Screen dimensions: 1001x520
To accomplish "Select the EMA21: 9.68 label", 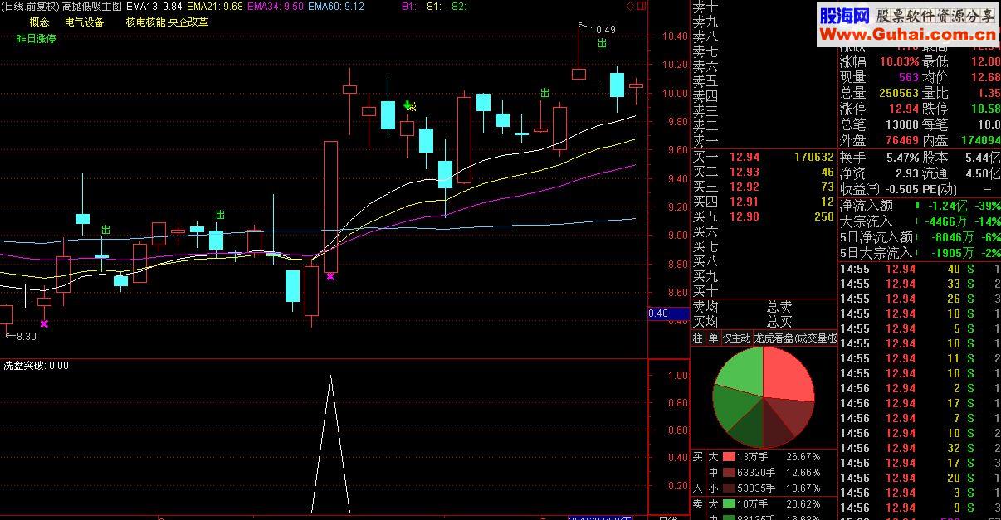I will [x=215, y=7].
